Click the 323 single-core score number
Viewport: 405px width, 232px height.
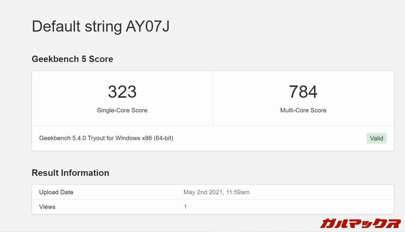click(122, 92)
